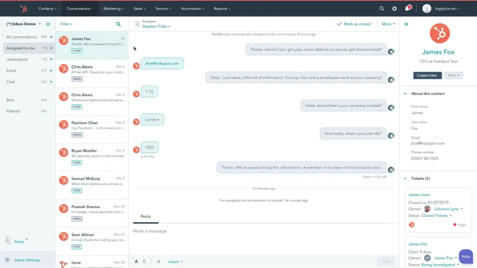The width and height of the screenshot is (477, 268).
Task: Click the JF owner avatar in the James Fox ticket
Action: point(427,258)
